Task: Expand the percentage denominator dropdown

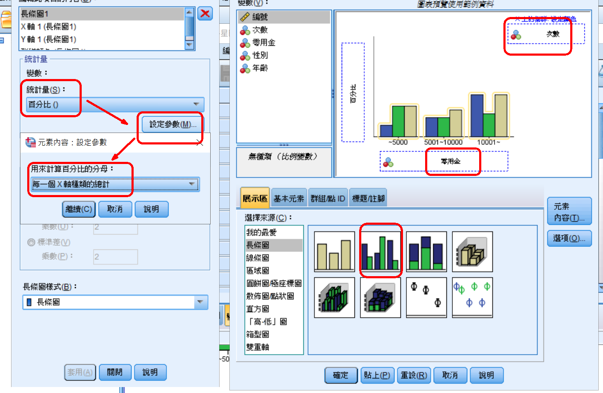Action: pos(115,184)
